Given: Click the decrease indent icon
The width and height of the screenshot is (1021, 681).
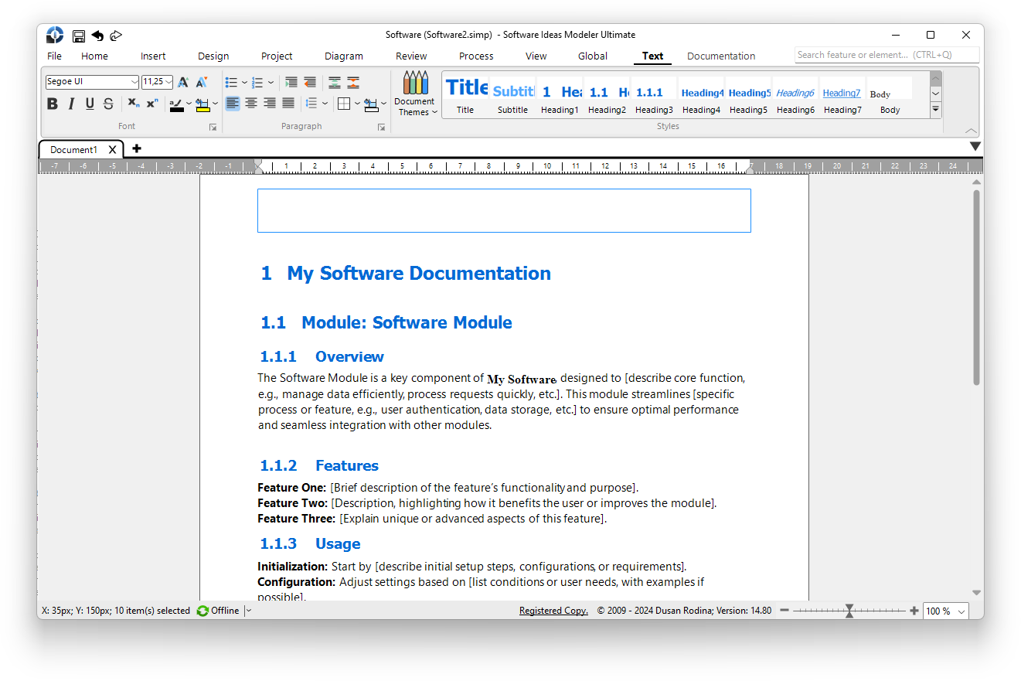Looking at the screenshot, I should tap(310, 82).
